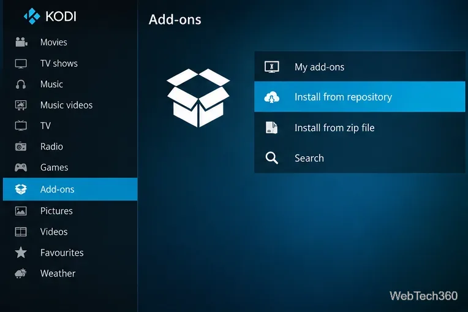Screen dimensions: 468x312
Task: Click the Radio icon in sidebar
Action: click(x=21, y=146)
